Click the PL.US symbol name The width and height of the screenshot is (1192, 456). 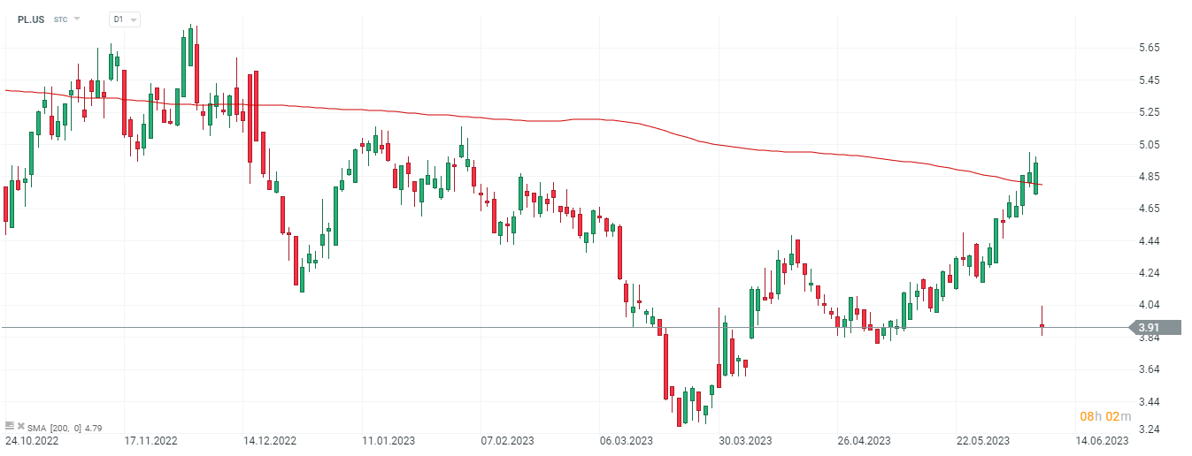pos(32,19)
